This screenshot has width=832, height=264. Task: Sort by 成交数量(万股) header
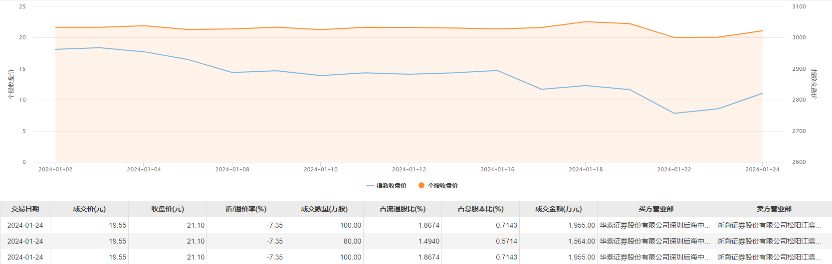(324, 209)
